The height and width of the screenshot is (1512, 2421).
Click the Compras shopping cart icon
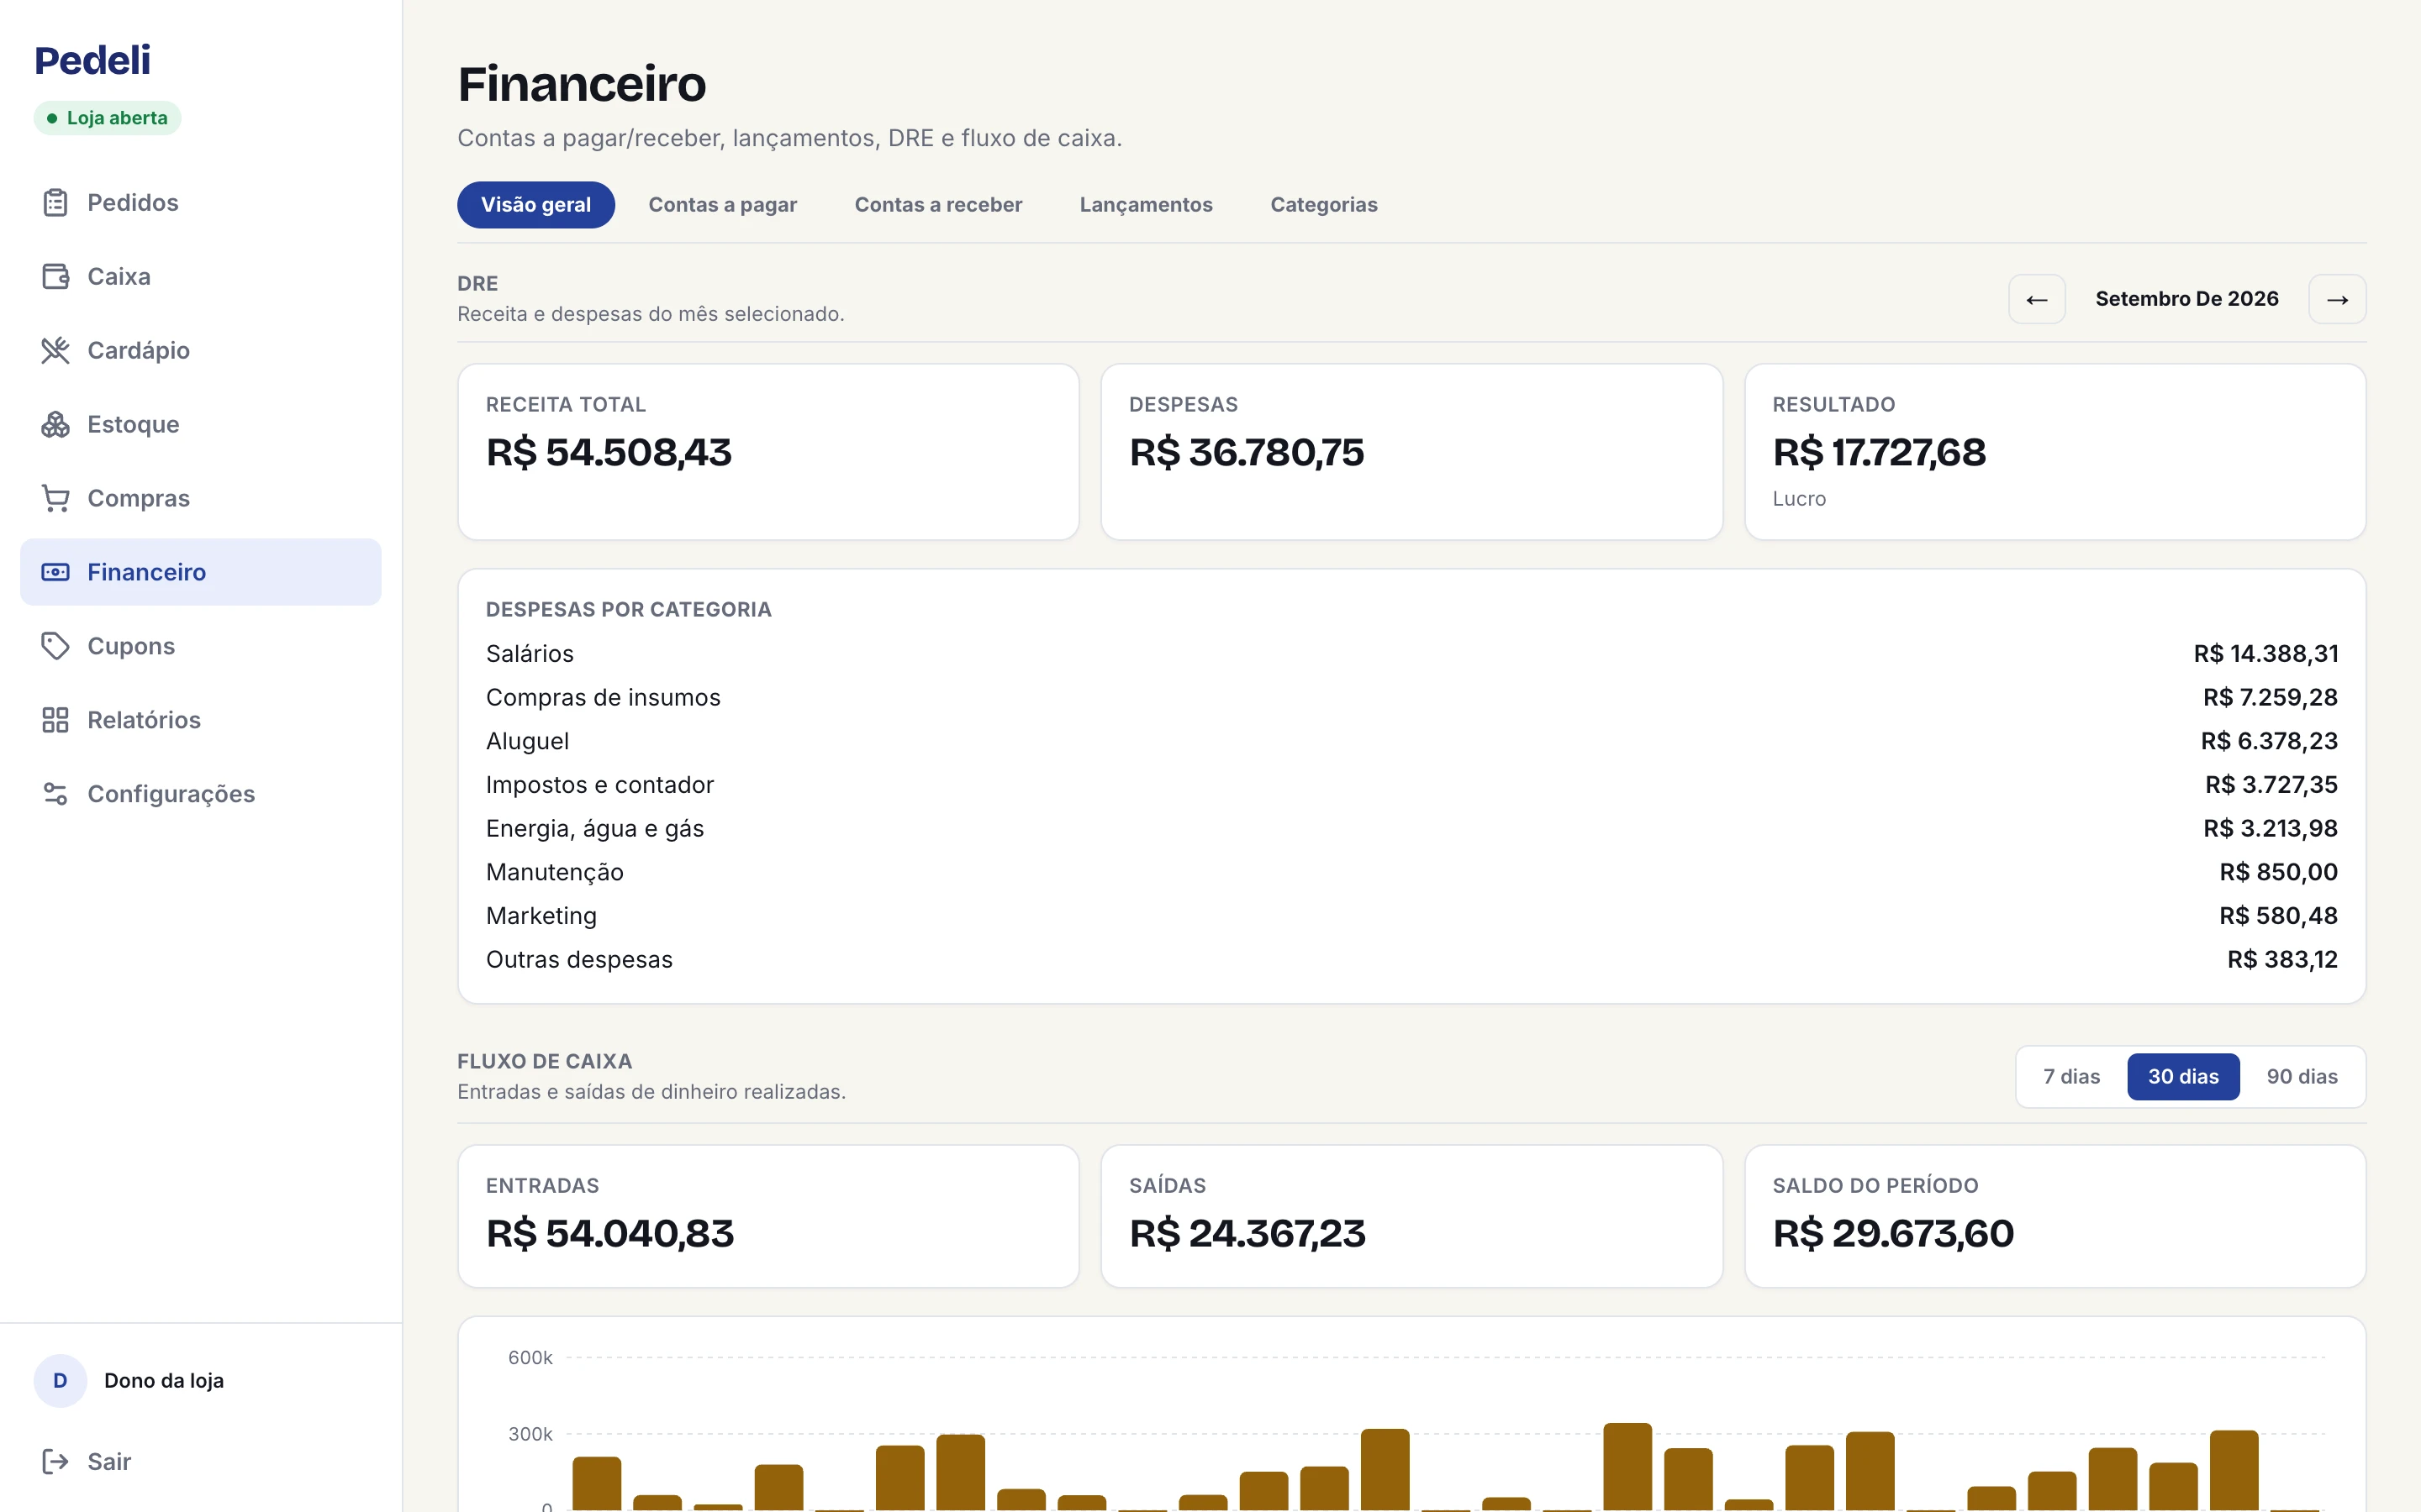point(55,499)
